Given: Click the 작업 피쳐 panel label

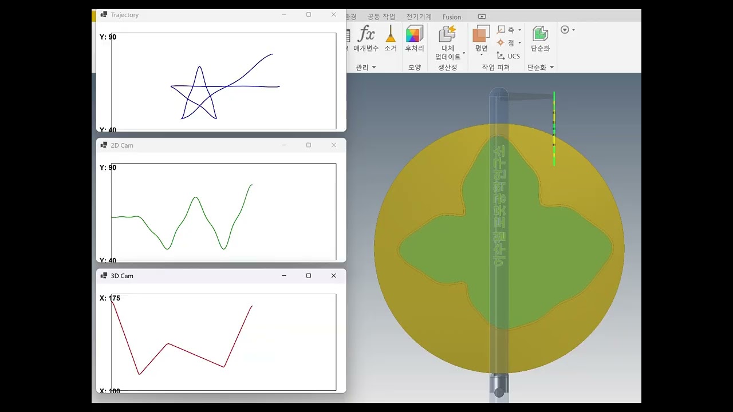Looking at the screenshot, I should click(x=495, y=68).
